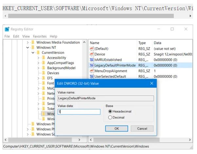Click into the Value data field

tap(79, 112)
